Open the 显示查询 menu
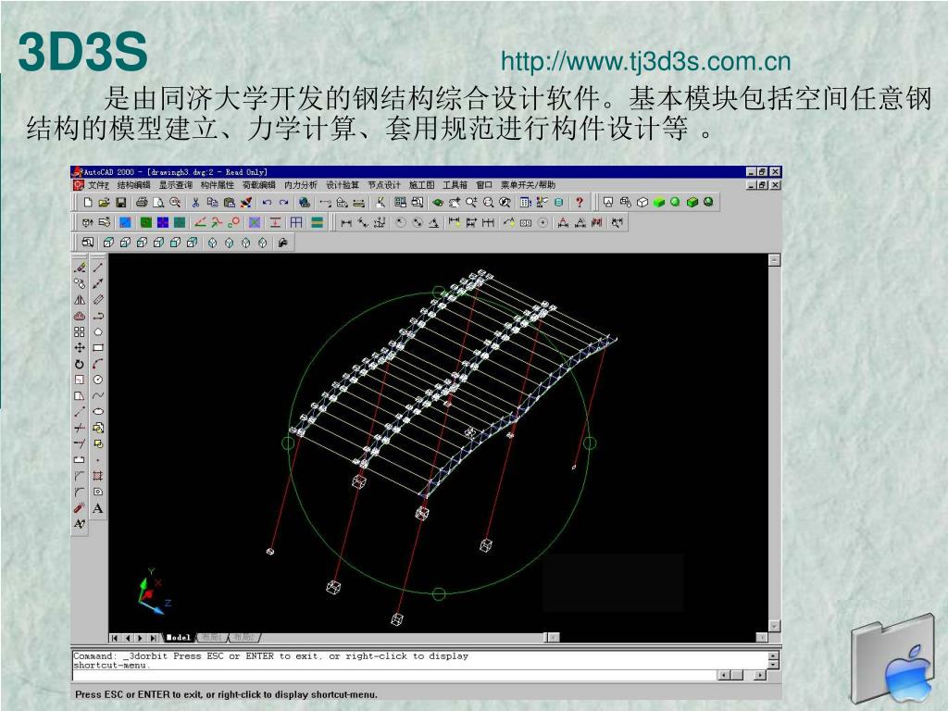The image size is (948, 711). coord(175,185)
